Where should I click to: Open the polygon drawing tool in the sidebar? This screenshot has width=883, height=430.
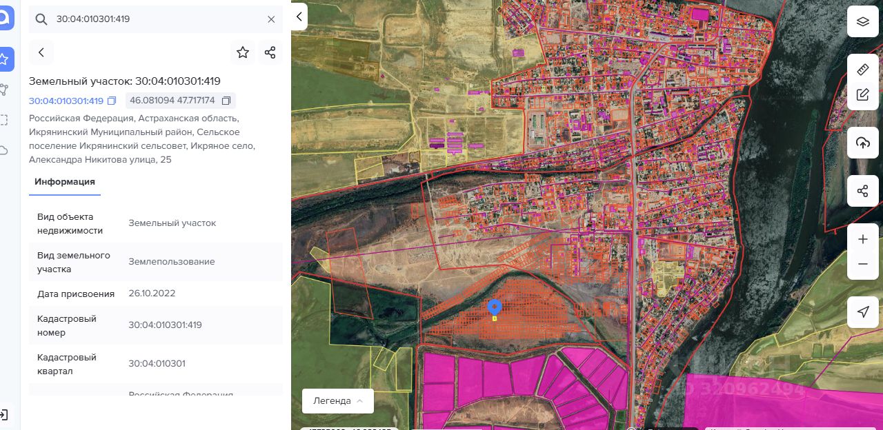pos(4,90)
